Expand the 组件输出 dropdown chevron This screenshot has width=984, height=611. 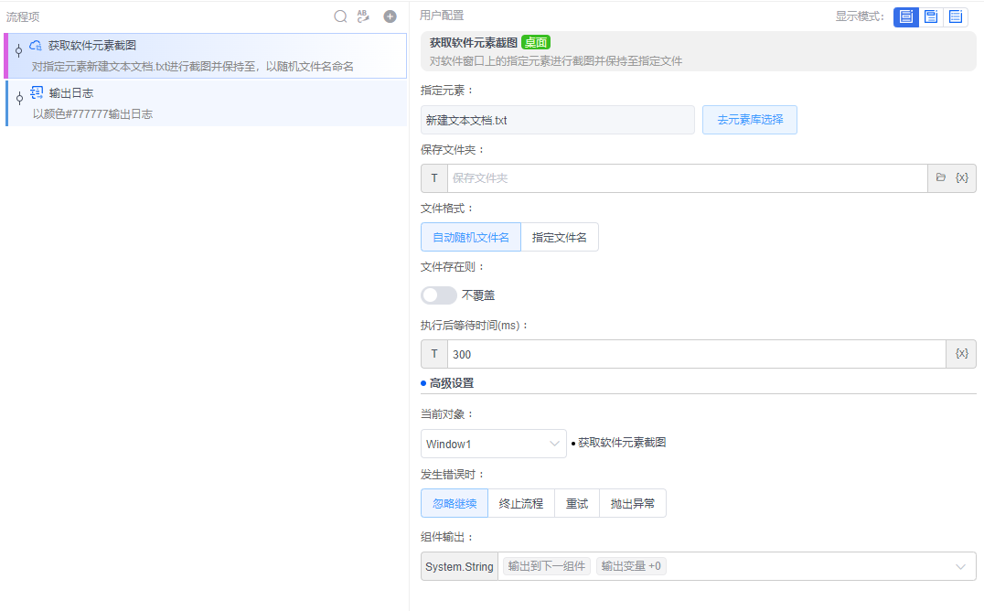[x=960, y=565]
